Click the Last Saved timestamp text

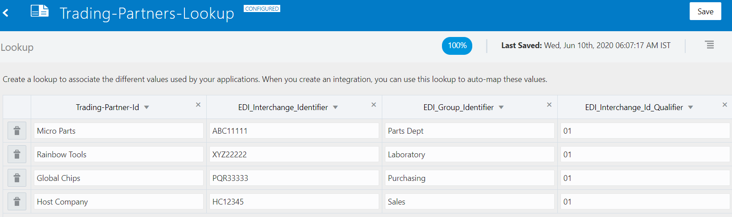coord(586,45)
